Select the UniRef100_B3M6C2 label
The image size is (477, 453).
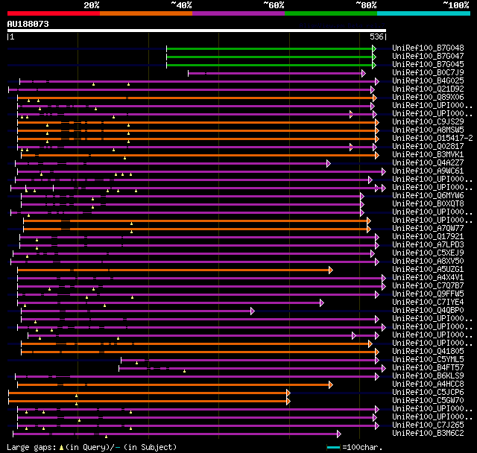428,434
